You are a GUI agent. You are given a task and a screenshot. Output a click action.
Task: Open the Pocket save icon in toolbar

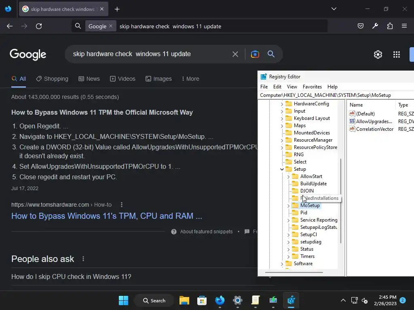tap(360, 26)
